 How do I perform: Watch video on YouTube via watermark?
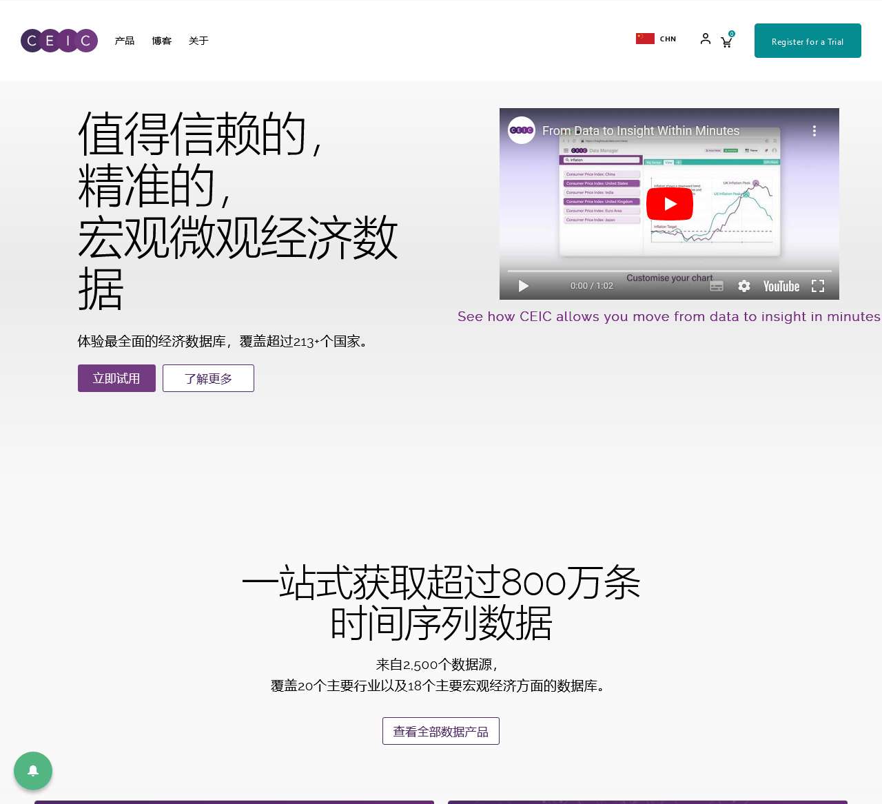point(781,286)
